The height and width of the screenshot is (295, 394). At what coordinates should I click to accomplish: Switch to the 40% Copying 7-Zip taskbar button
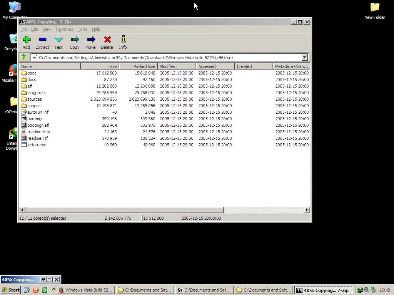(x=323, y=290)
